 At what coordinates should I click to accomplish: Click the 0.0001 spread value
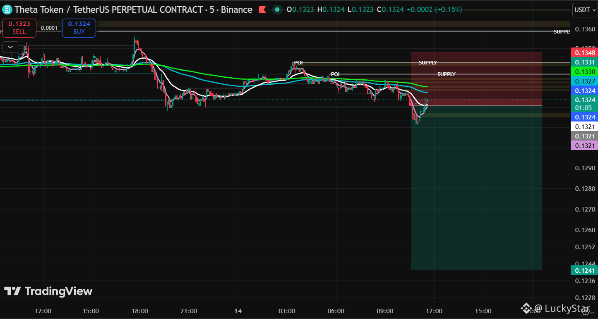tap(49, 28)
